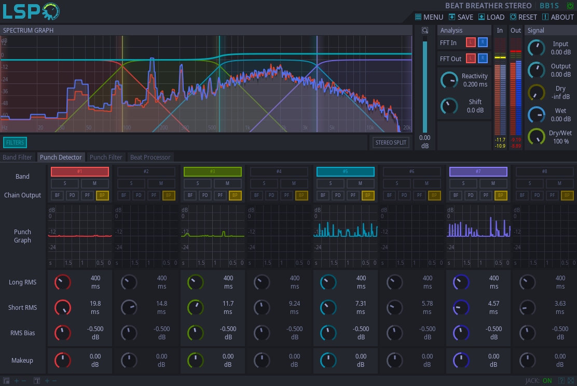Image resolution: width=577 pixels, height=386 pixels.
Task: Disable band #7
Action: (x=478, y=171)
